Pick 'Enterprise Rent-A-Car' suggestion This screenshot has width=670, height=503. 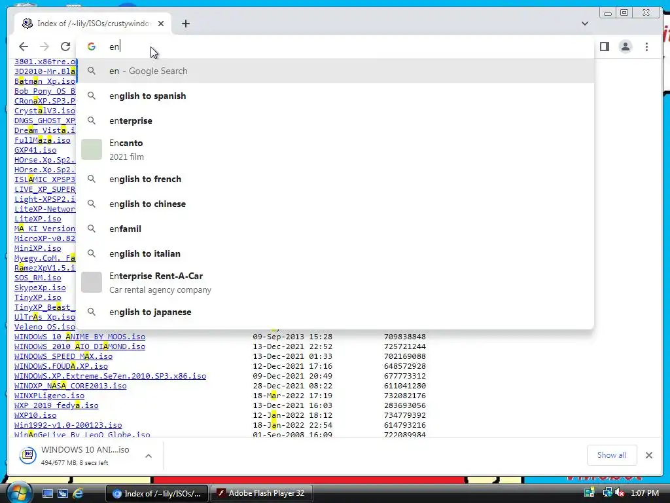pyautogui.click(x=335, y=282)
